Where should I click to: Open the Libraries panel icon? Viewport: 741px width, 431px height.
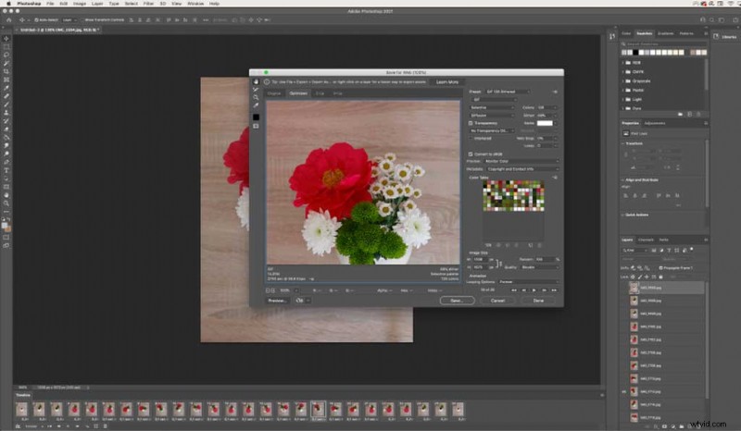click(716, 36)
